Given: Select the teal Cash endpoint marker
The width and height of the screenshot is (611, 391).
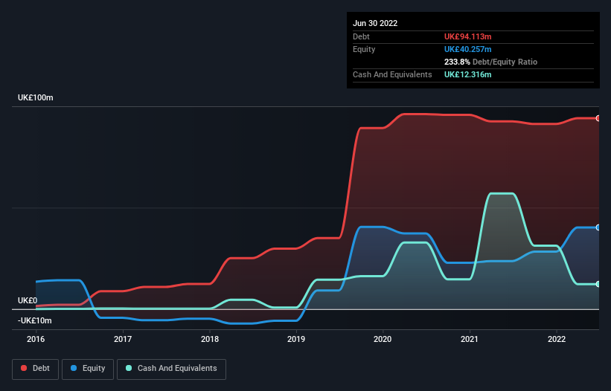Looking at the screenshot, I should click(598, 285).
